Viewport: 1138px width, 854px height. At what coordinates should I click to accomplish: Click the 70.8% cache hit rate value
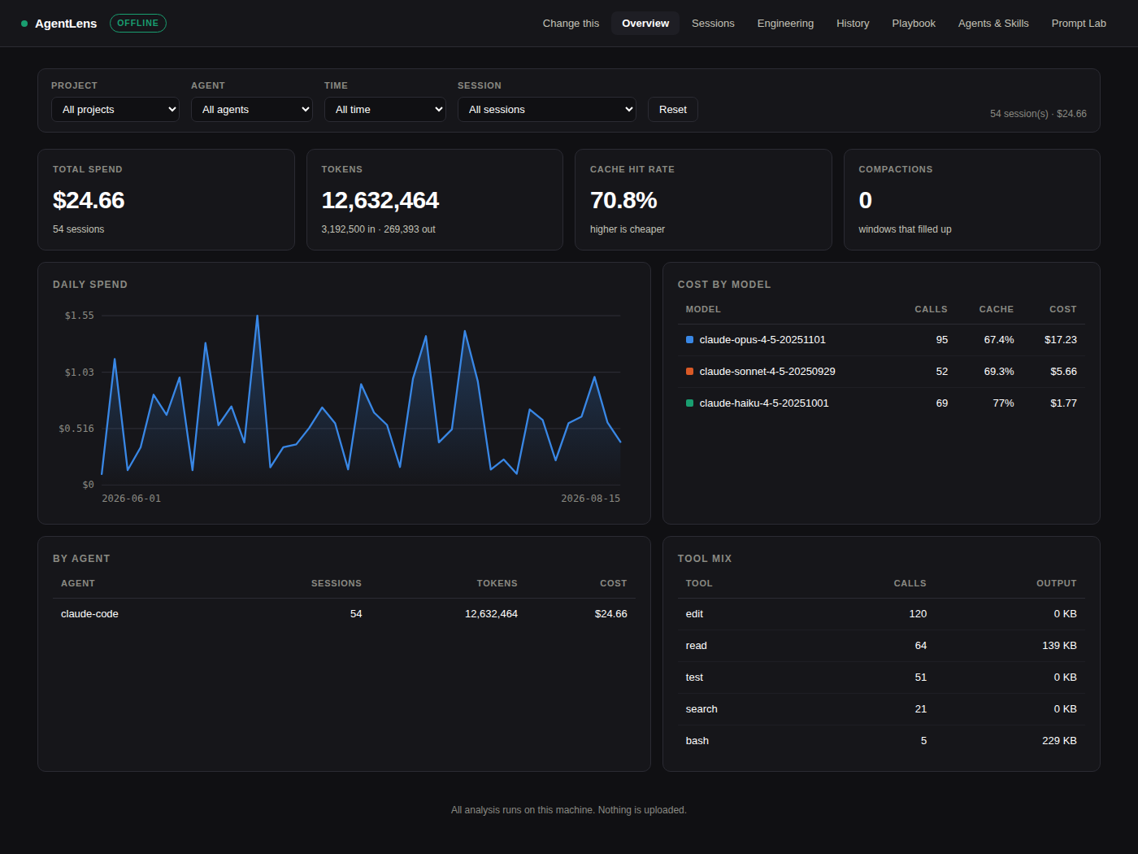pyautogui.click(x=623, y=200)
